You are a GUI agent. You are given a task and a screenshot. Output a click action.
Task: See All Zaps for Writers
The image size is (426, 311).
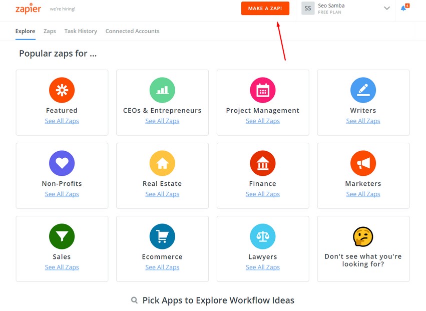[x=363, y=121]
